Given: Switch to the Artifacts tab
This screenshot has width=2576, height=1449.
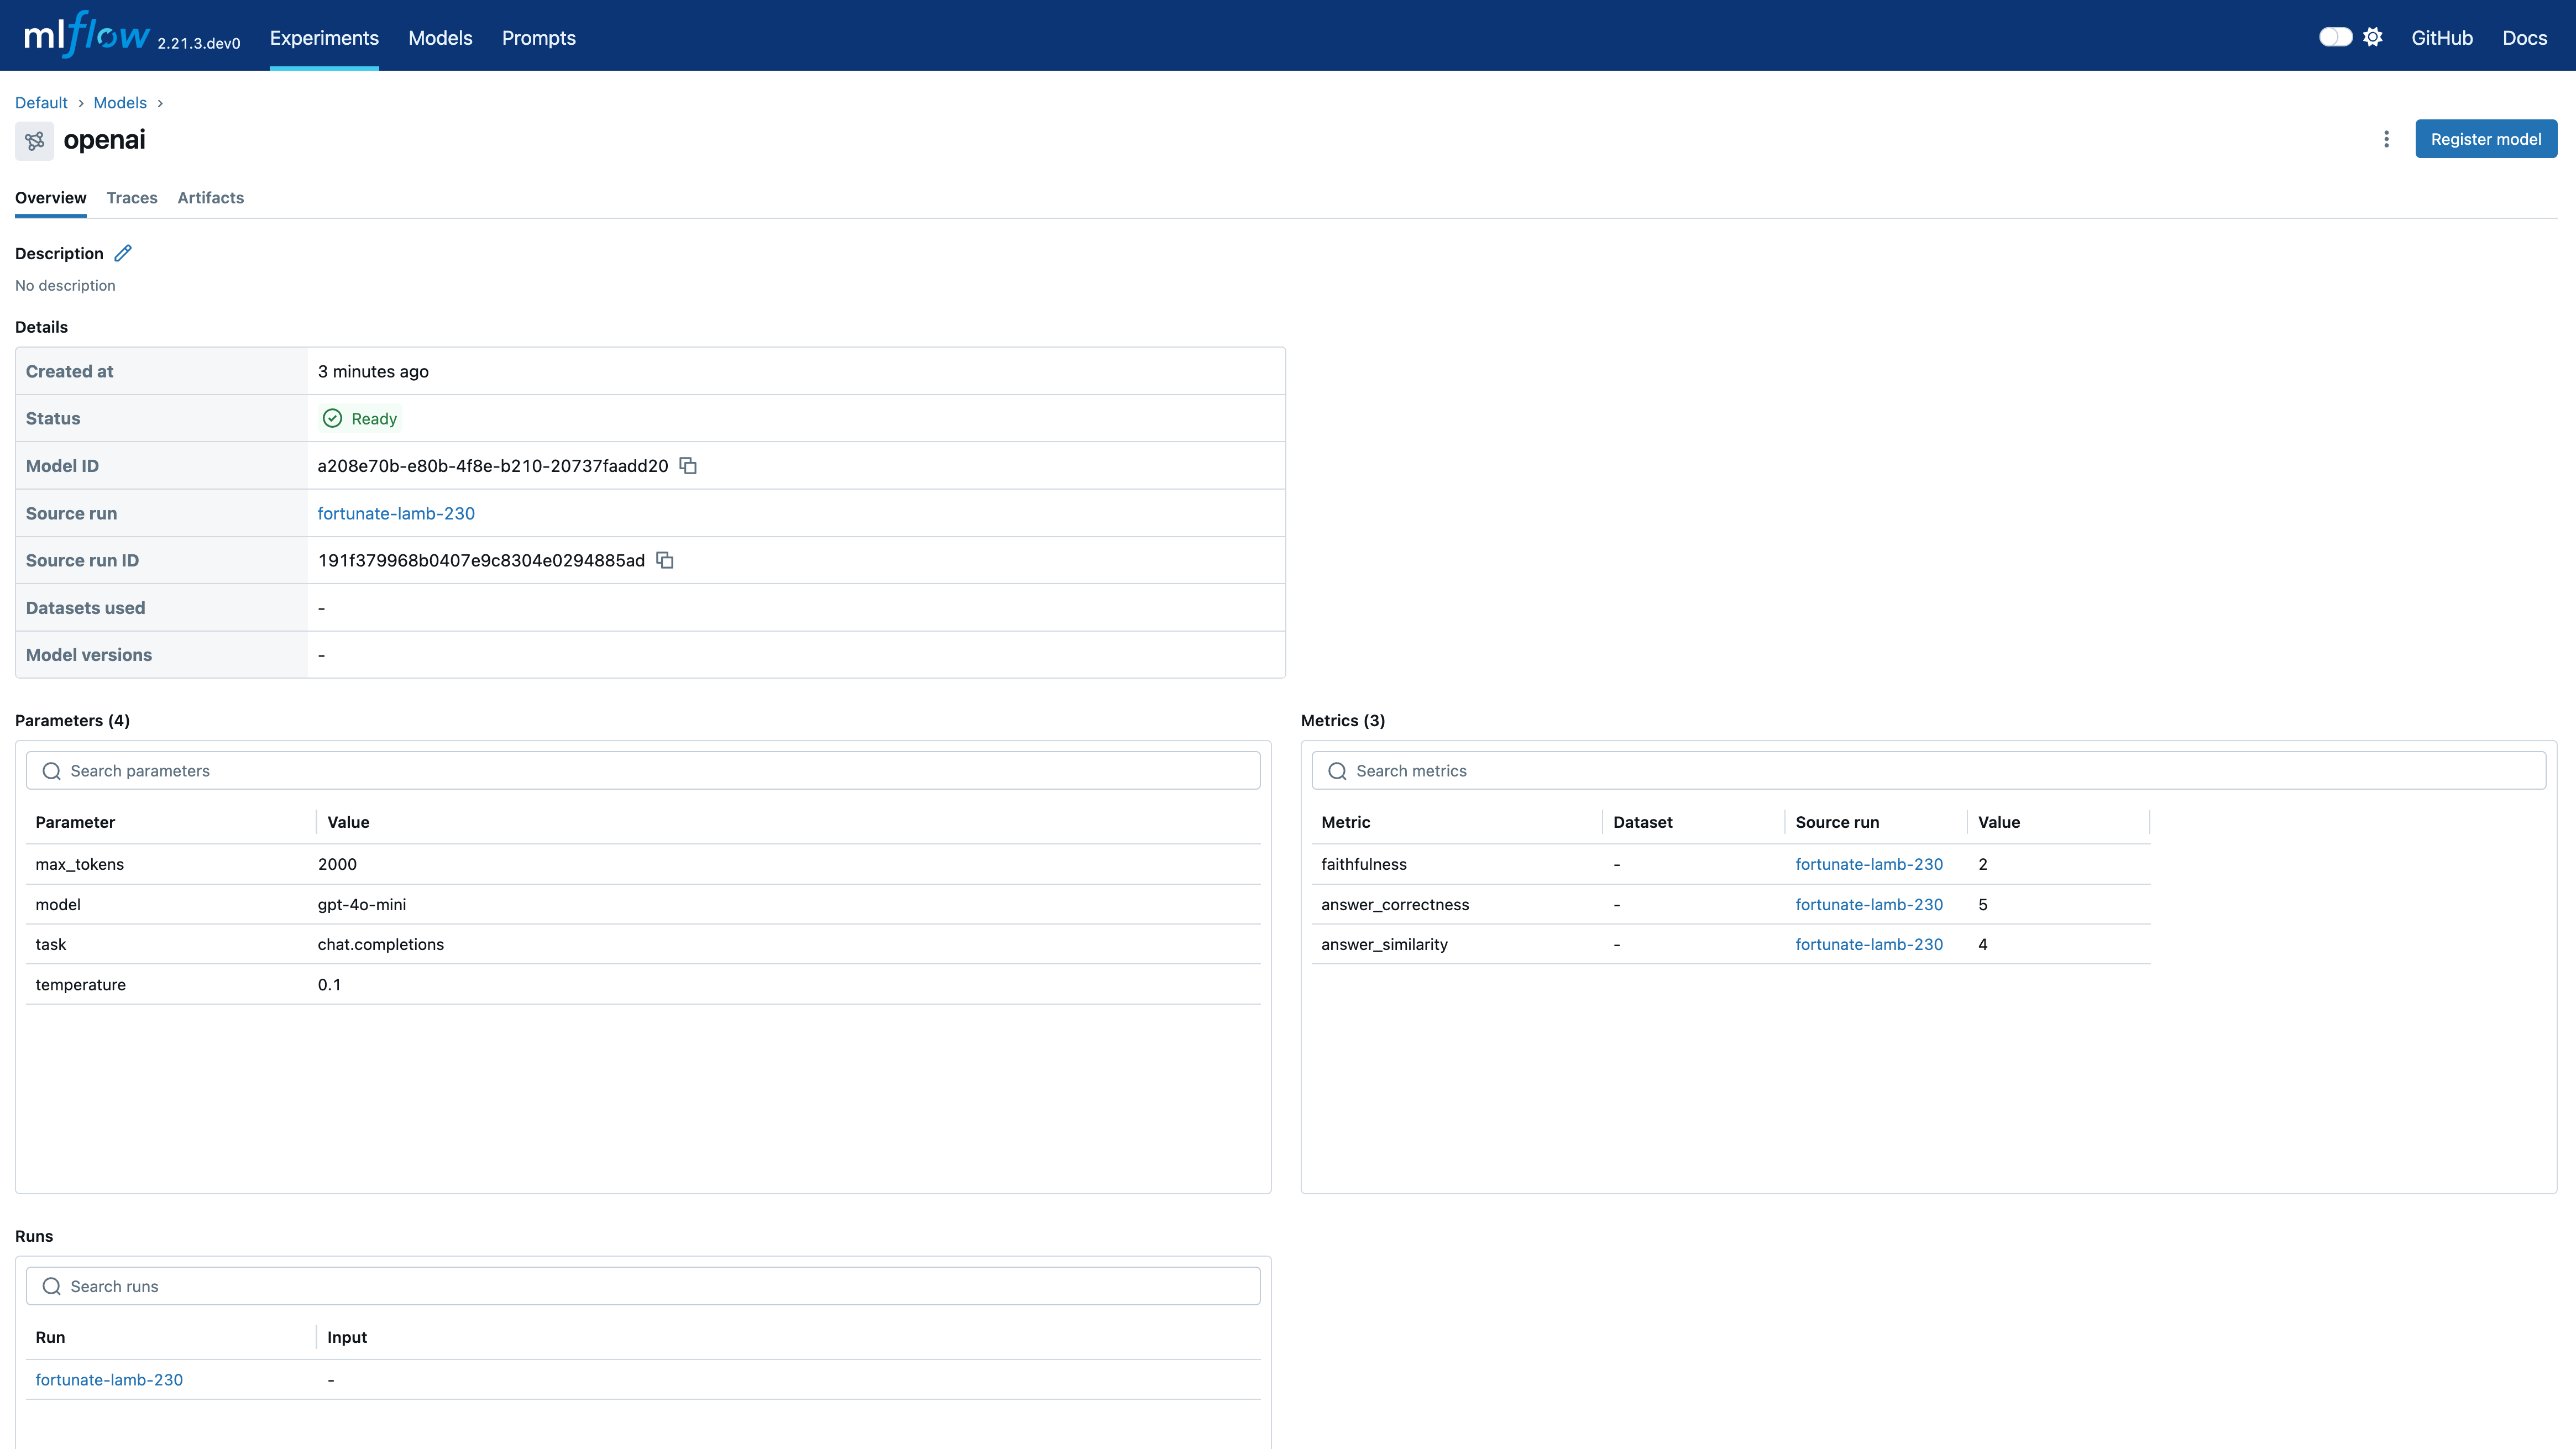Looking at the screenshot, I should tap(210, 198).
